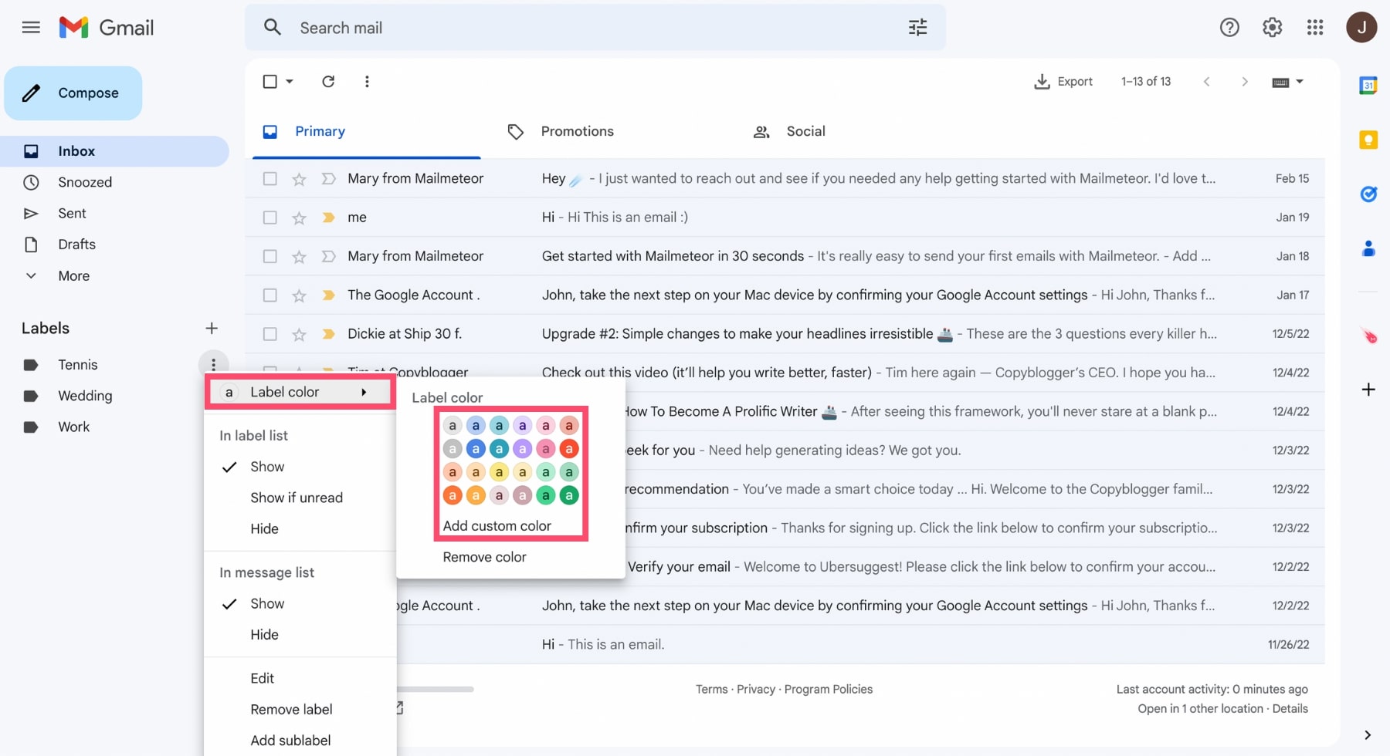This screenshot has width=1390, height=756.
Task: Pick the dark blue label color
Action: pos(476,449)
